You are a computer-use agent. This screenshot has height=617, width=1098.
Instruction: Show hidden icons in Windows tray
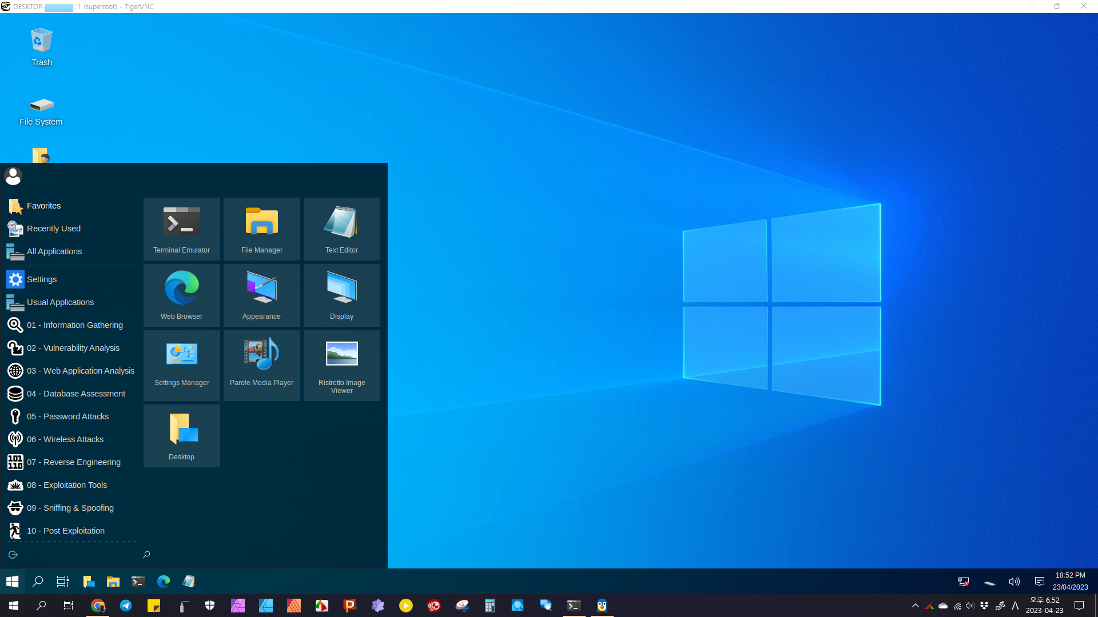pos(915,606)
